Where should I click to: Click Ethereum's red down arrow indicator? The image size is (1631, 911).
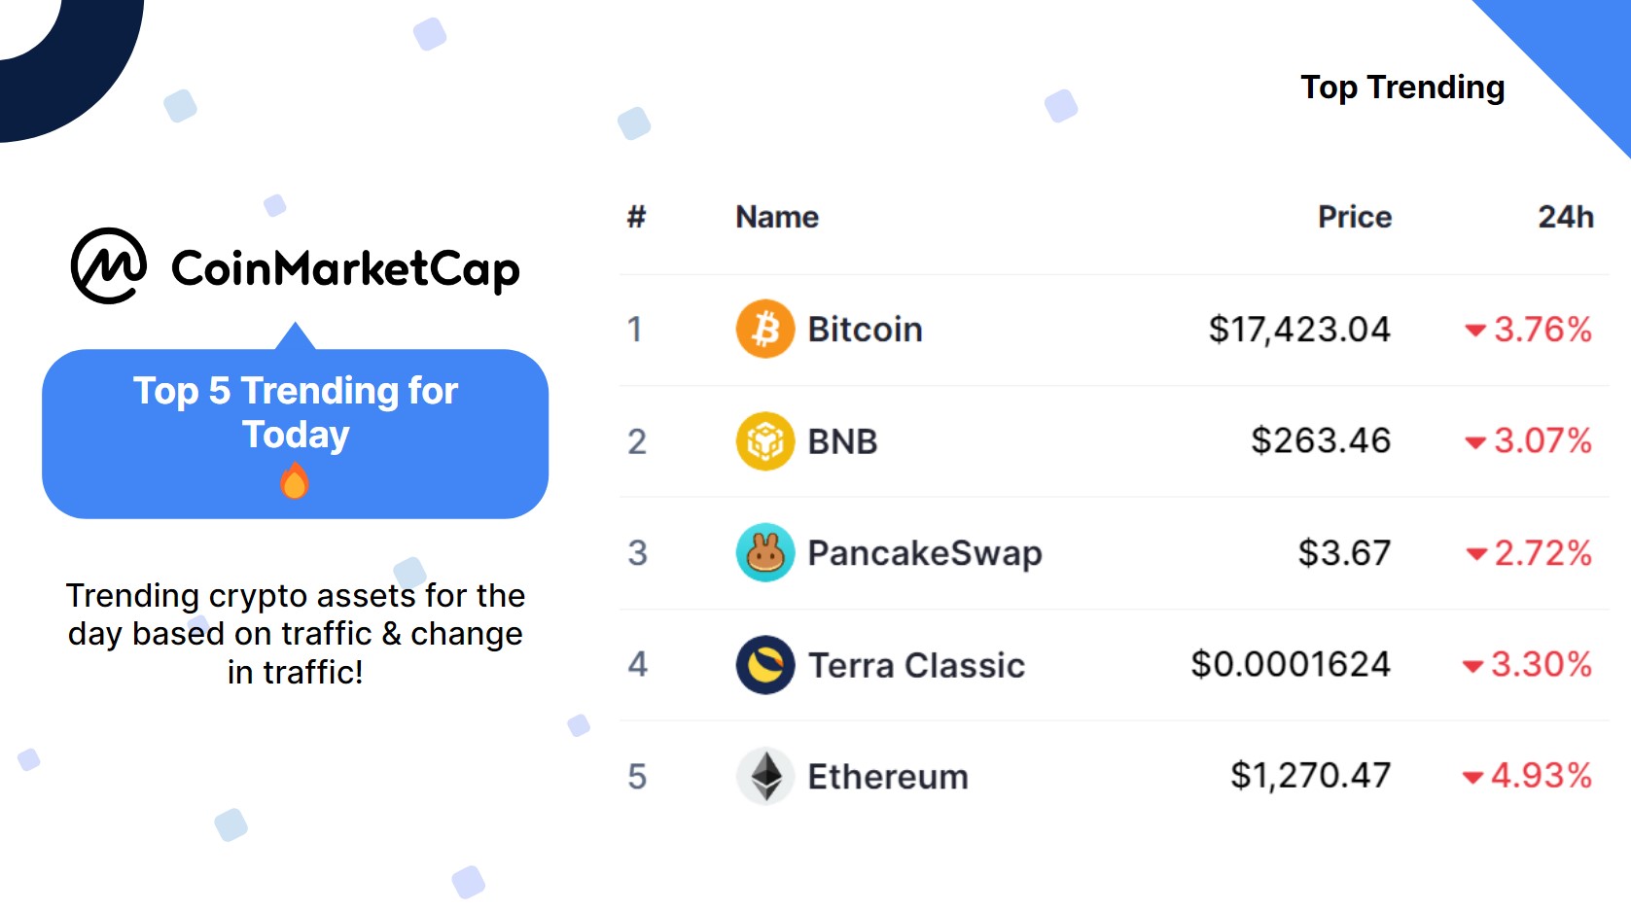[1472, 777]
